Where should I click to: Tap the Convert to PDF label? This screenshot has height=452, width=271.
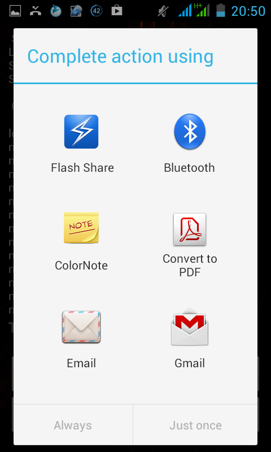click(190, 265)
